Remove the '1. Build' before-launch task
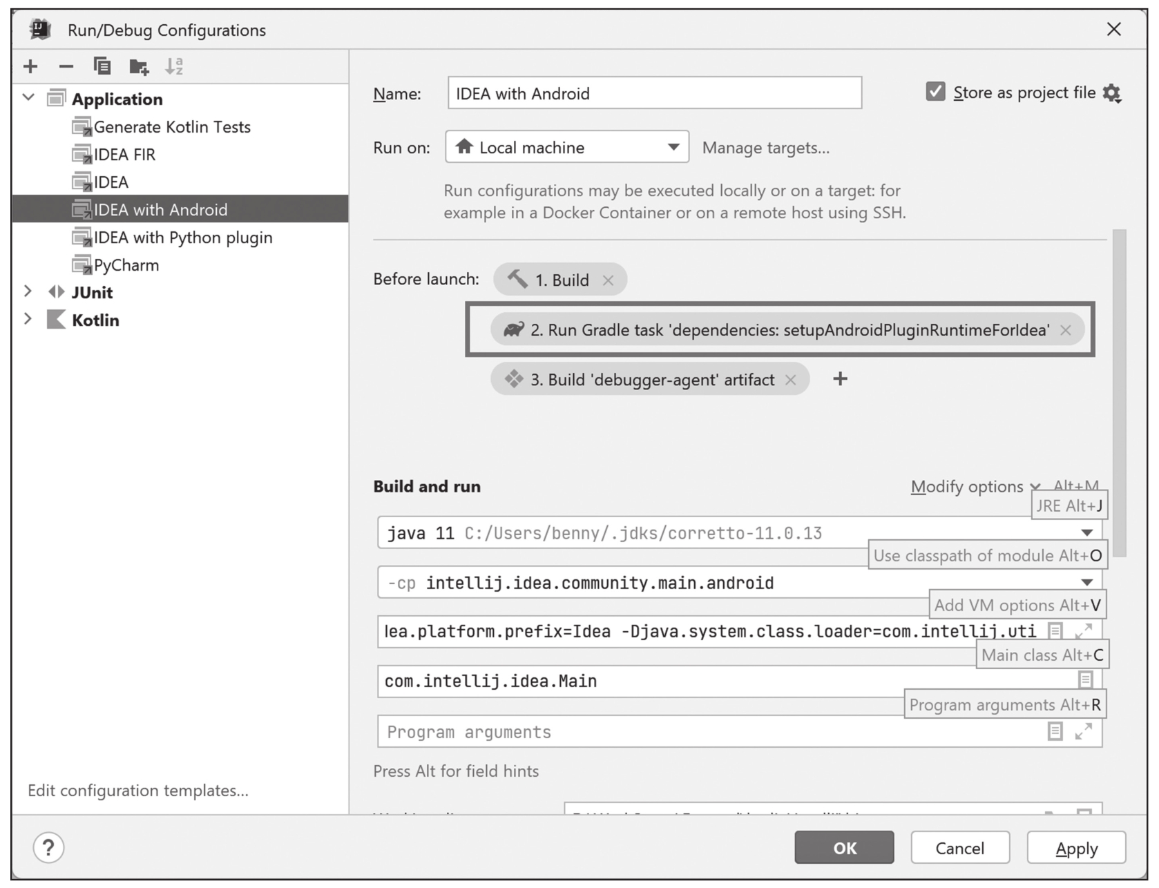Viewport: 1159px width, 888px height. click(x=608, y=280)
